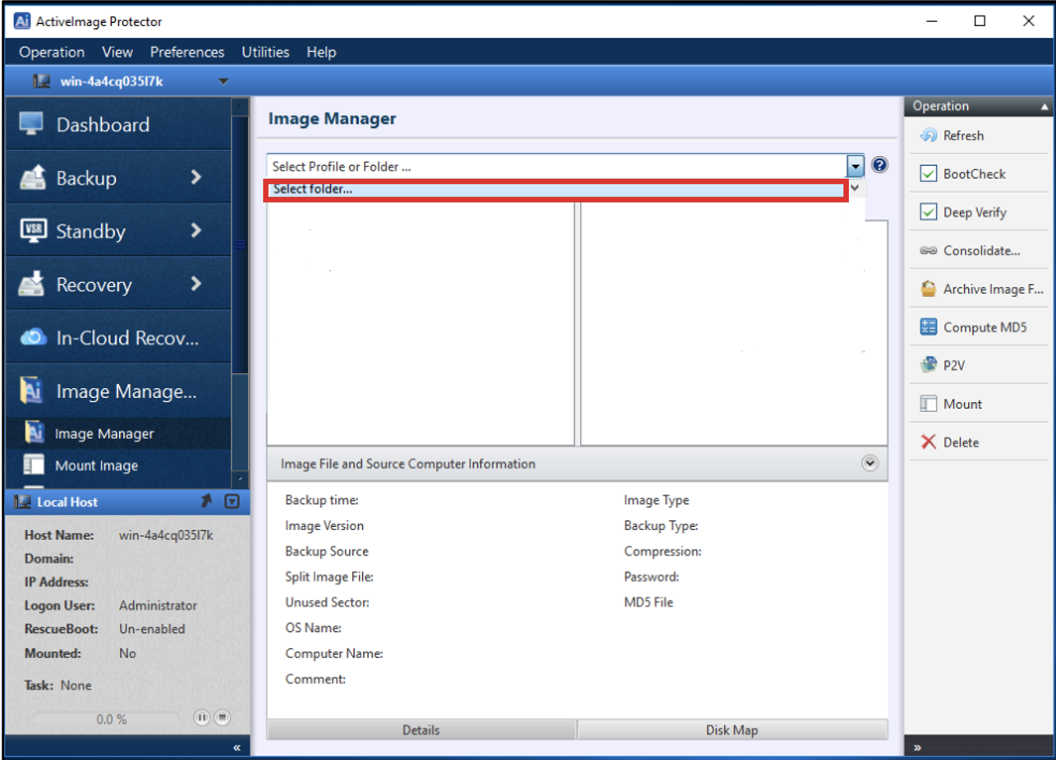Open the Local Host panel dropdown menu

pyautogui.click(x=232, y=501)
